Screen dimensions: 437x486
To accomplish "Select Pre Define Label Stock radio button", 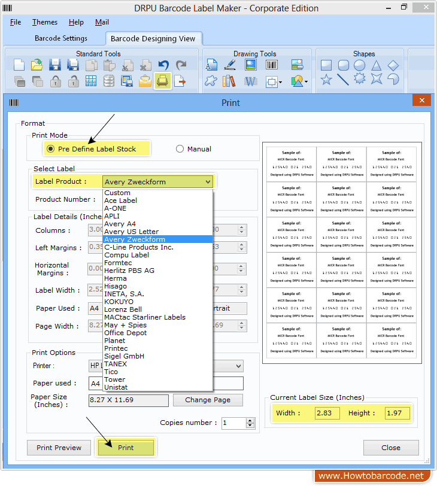I will 51,149.
